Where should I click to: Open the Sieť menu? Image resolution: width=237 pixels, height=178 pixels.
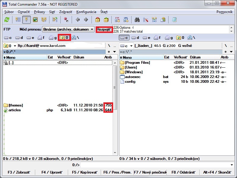click(x=52, y=12)
